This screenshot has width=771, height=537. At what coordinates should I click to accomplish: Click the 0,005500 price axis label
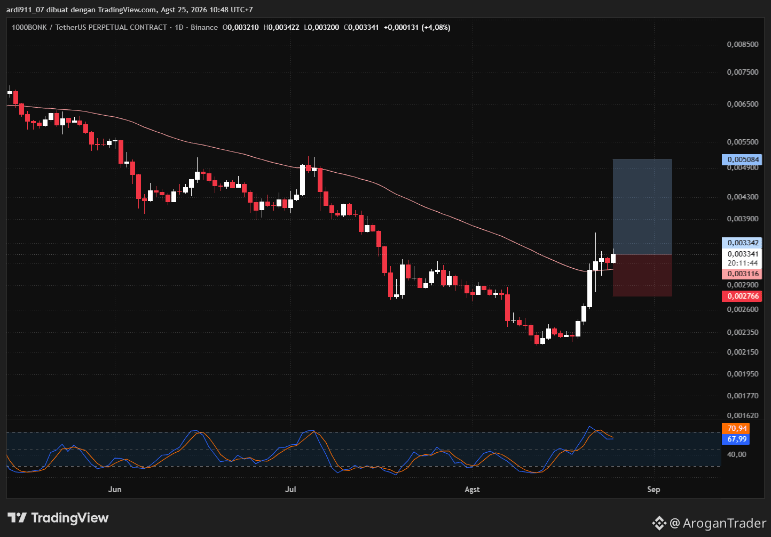tap(743, 142)
